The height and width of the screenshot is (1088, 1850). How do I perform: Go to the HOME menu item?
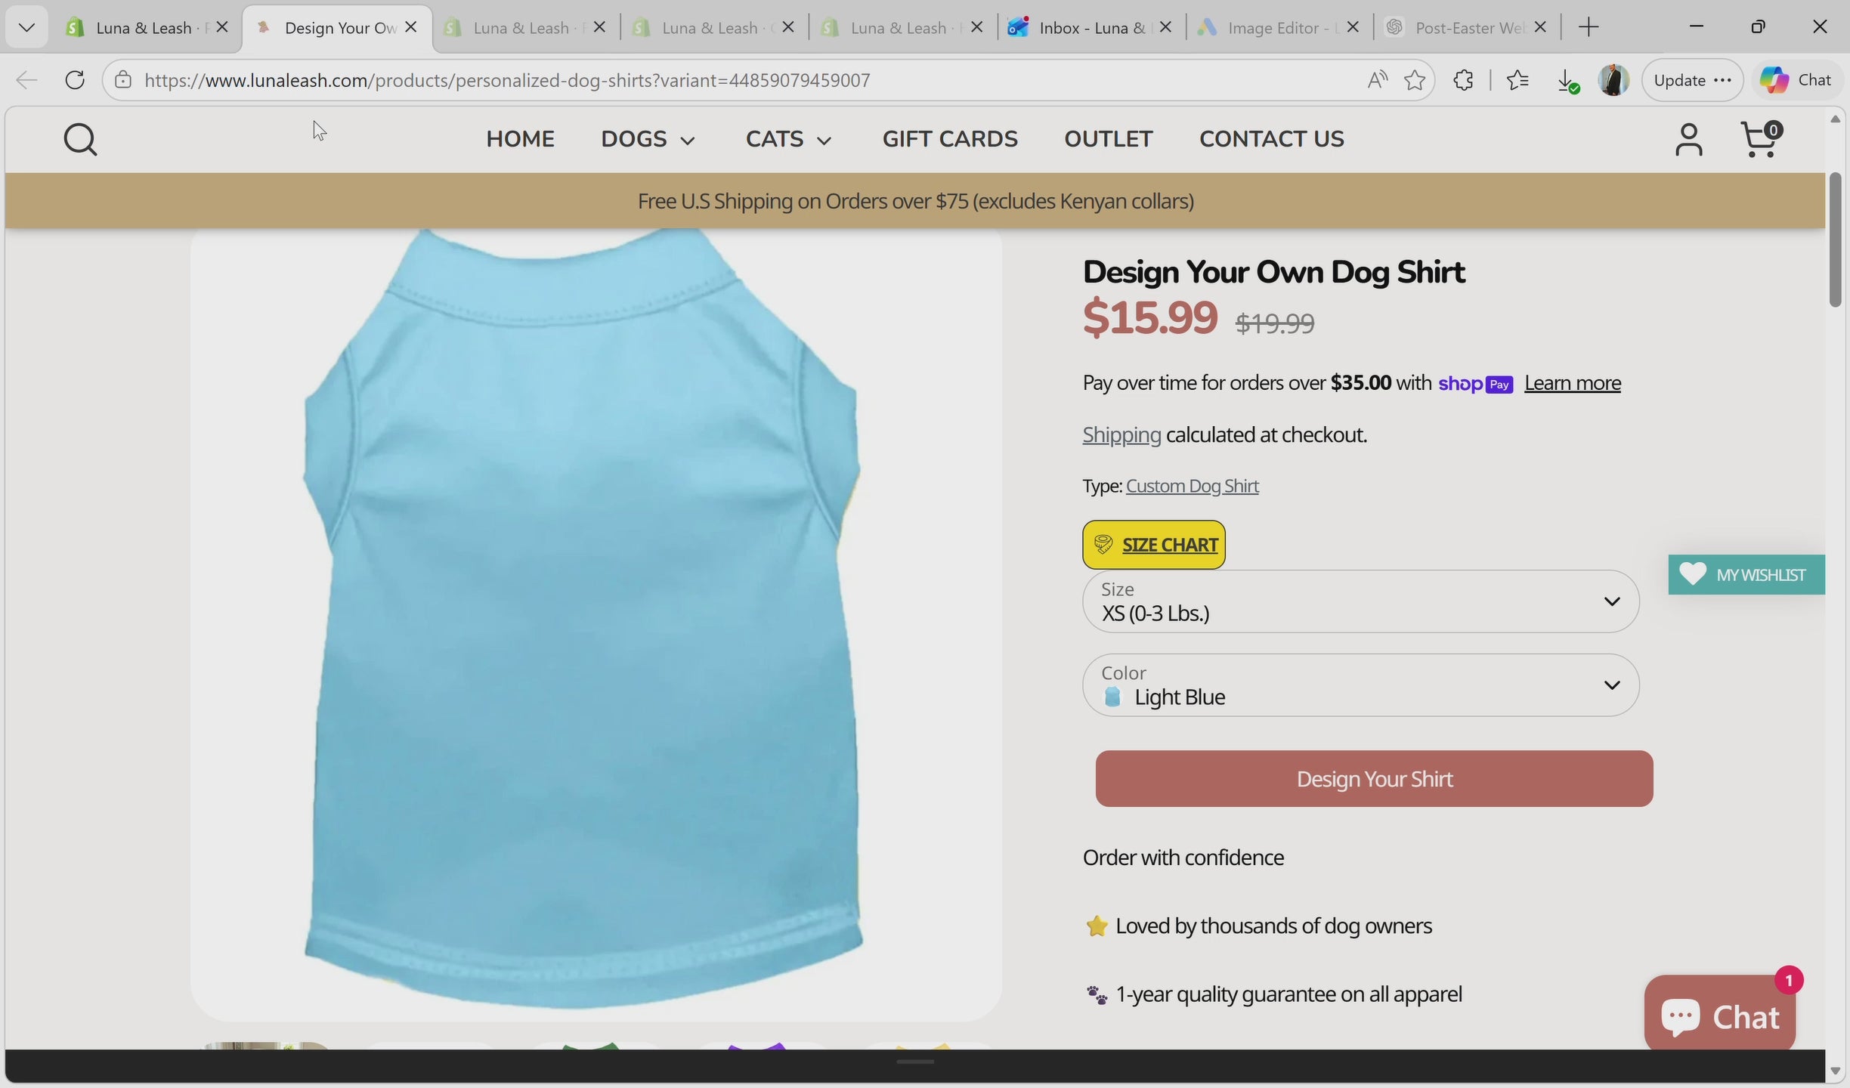pyautogui.click(x=520, y=139)
